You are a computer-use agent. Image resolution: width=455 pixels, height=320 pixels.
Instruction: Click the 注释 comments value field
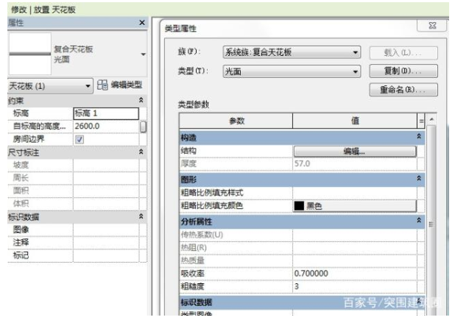click(x=106, y=242)
